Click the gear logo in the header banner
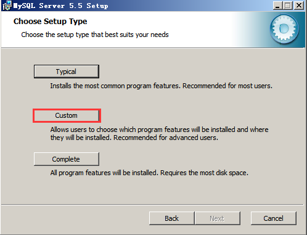This screenshot has height=235, width=307. pyautogui.click(x=284, y=29)
